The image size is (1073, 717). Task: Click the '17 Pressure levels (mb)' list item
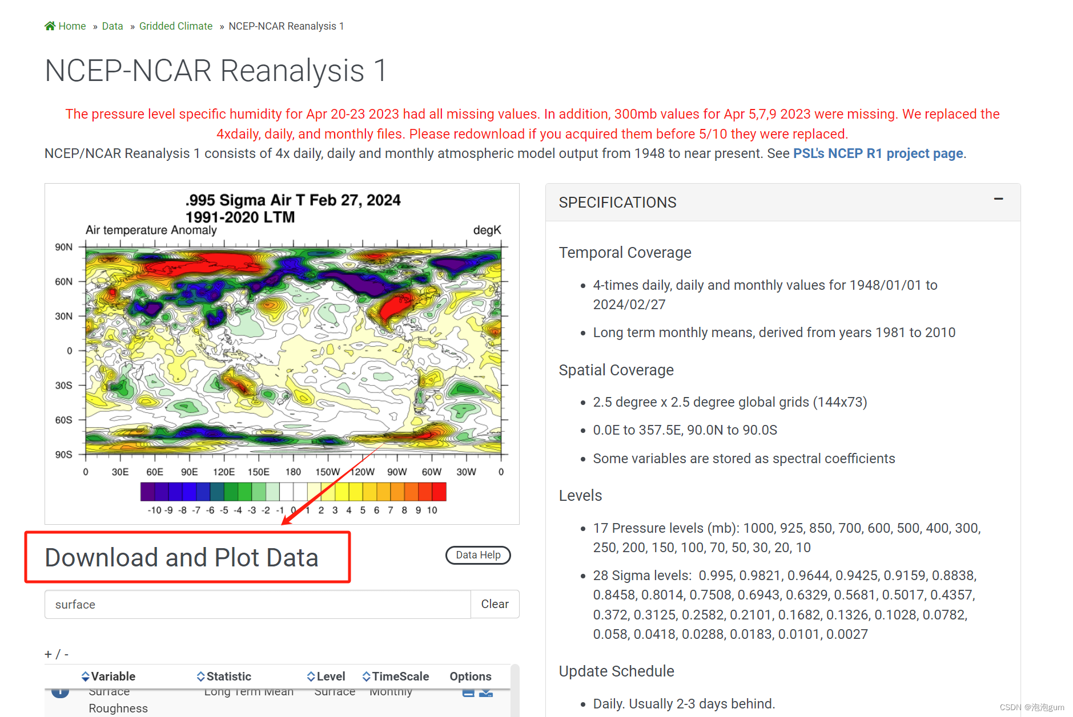[x=787, y=538]
